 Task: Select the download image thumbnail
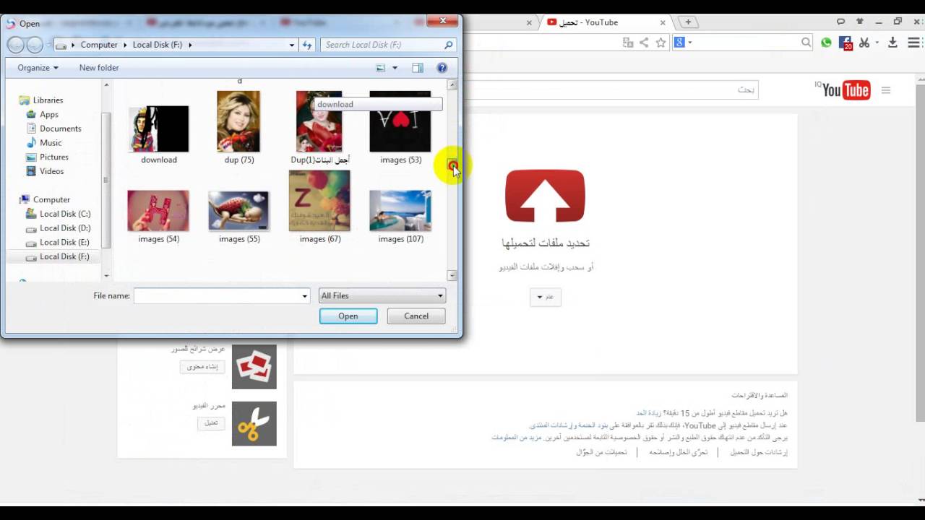point(159,129)
